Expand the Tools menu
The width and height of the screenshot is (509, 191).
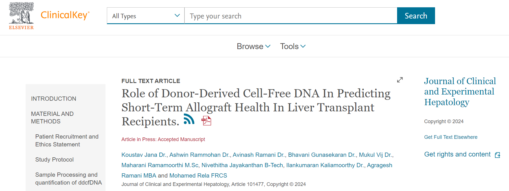[292, 46]
